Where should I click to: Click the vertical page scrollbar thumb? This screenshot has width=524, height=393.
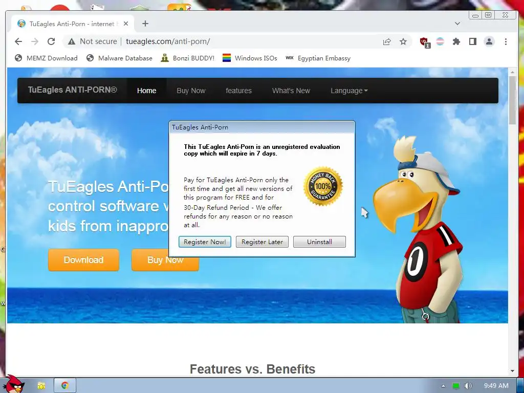pyautogui.click(x=512, y=100)
